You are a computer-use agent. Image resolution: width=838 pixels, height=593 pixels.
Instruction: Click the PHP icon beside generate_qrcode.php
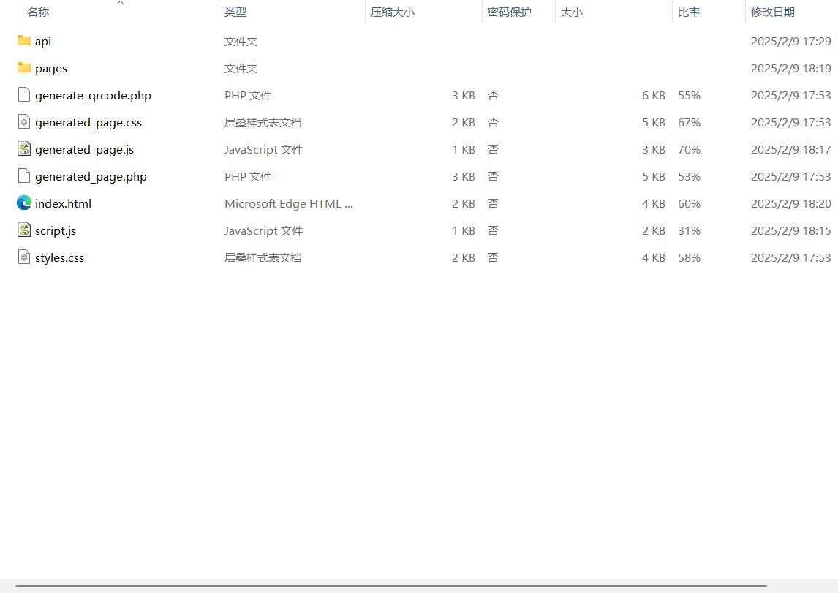click(23, 95)
